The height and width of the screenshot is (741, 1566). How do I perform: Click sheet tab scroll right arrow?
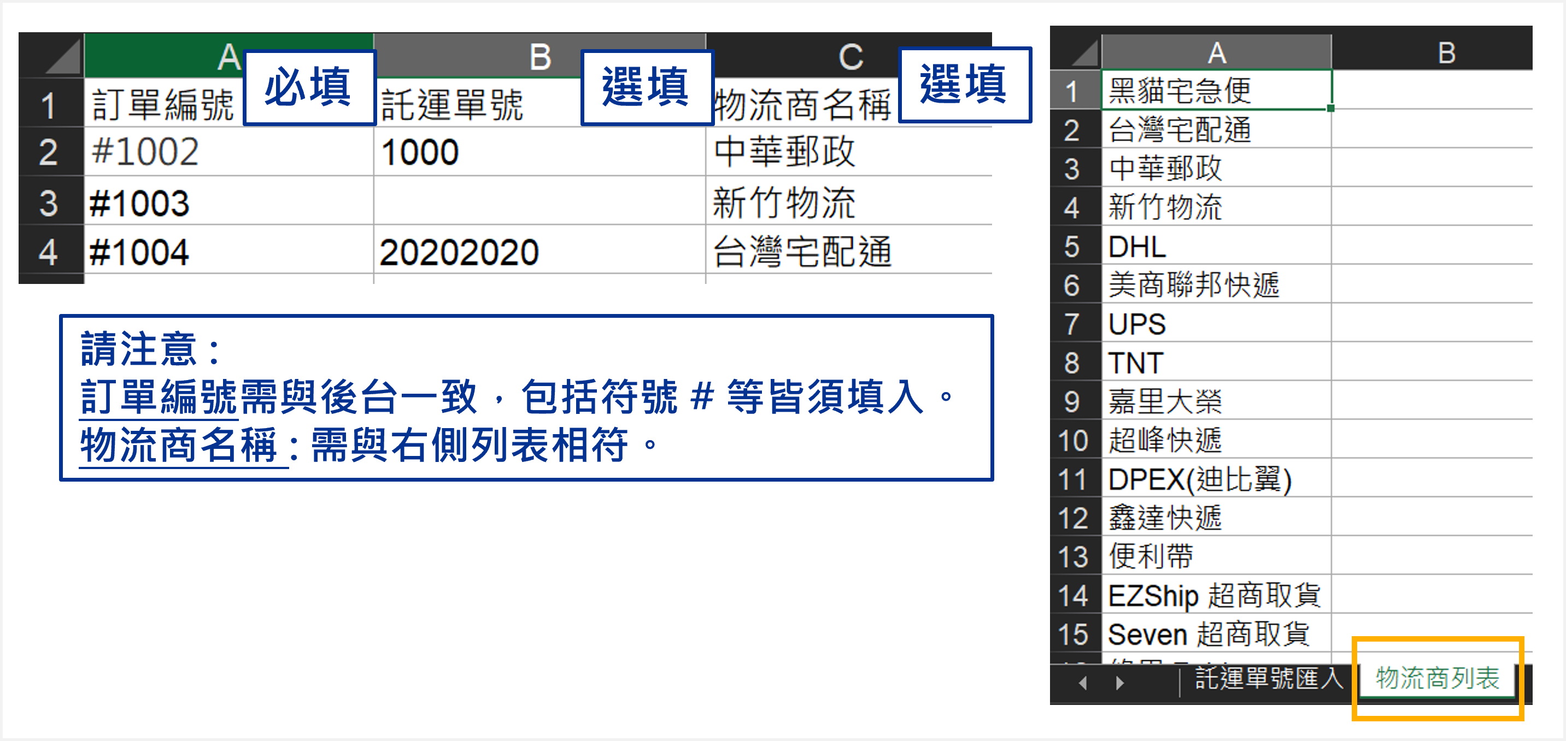pos(1119,683)
